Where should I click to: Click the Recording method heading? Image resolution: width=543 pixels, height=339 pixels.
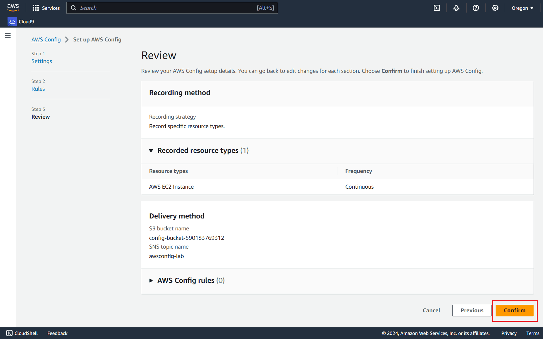(180, 93)
